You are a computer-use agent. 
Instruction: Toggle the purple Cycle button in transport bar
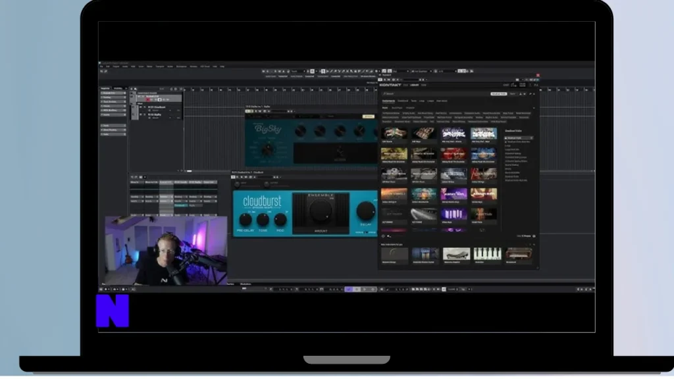(349, 290)
